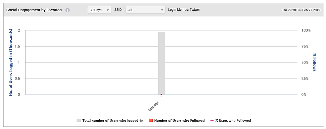This screenshot has height=129, width=326.
Task: Click the 'No. of Users Logged in (Thousands)' axis title
Action: (x=11, y=62)
